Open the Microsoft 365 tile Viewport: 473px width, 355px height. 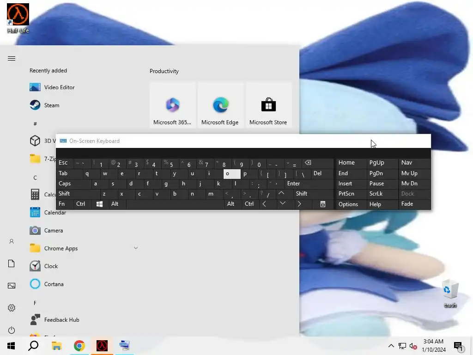click(x=173, y=105)
